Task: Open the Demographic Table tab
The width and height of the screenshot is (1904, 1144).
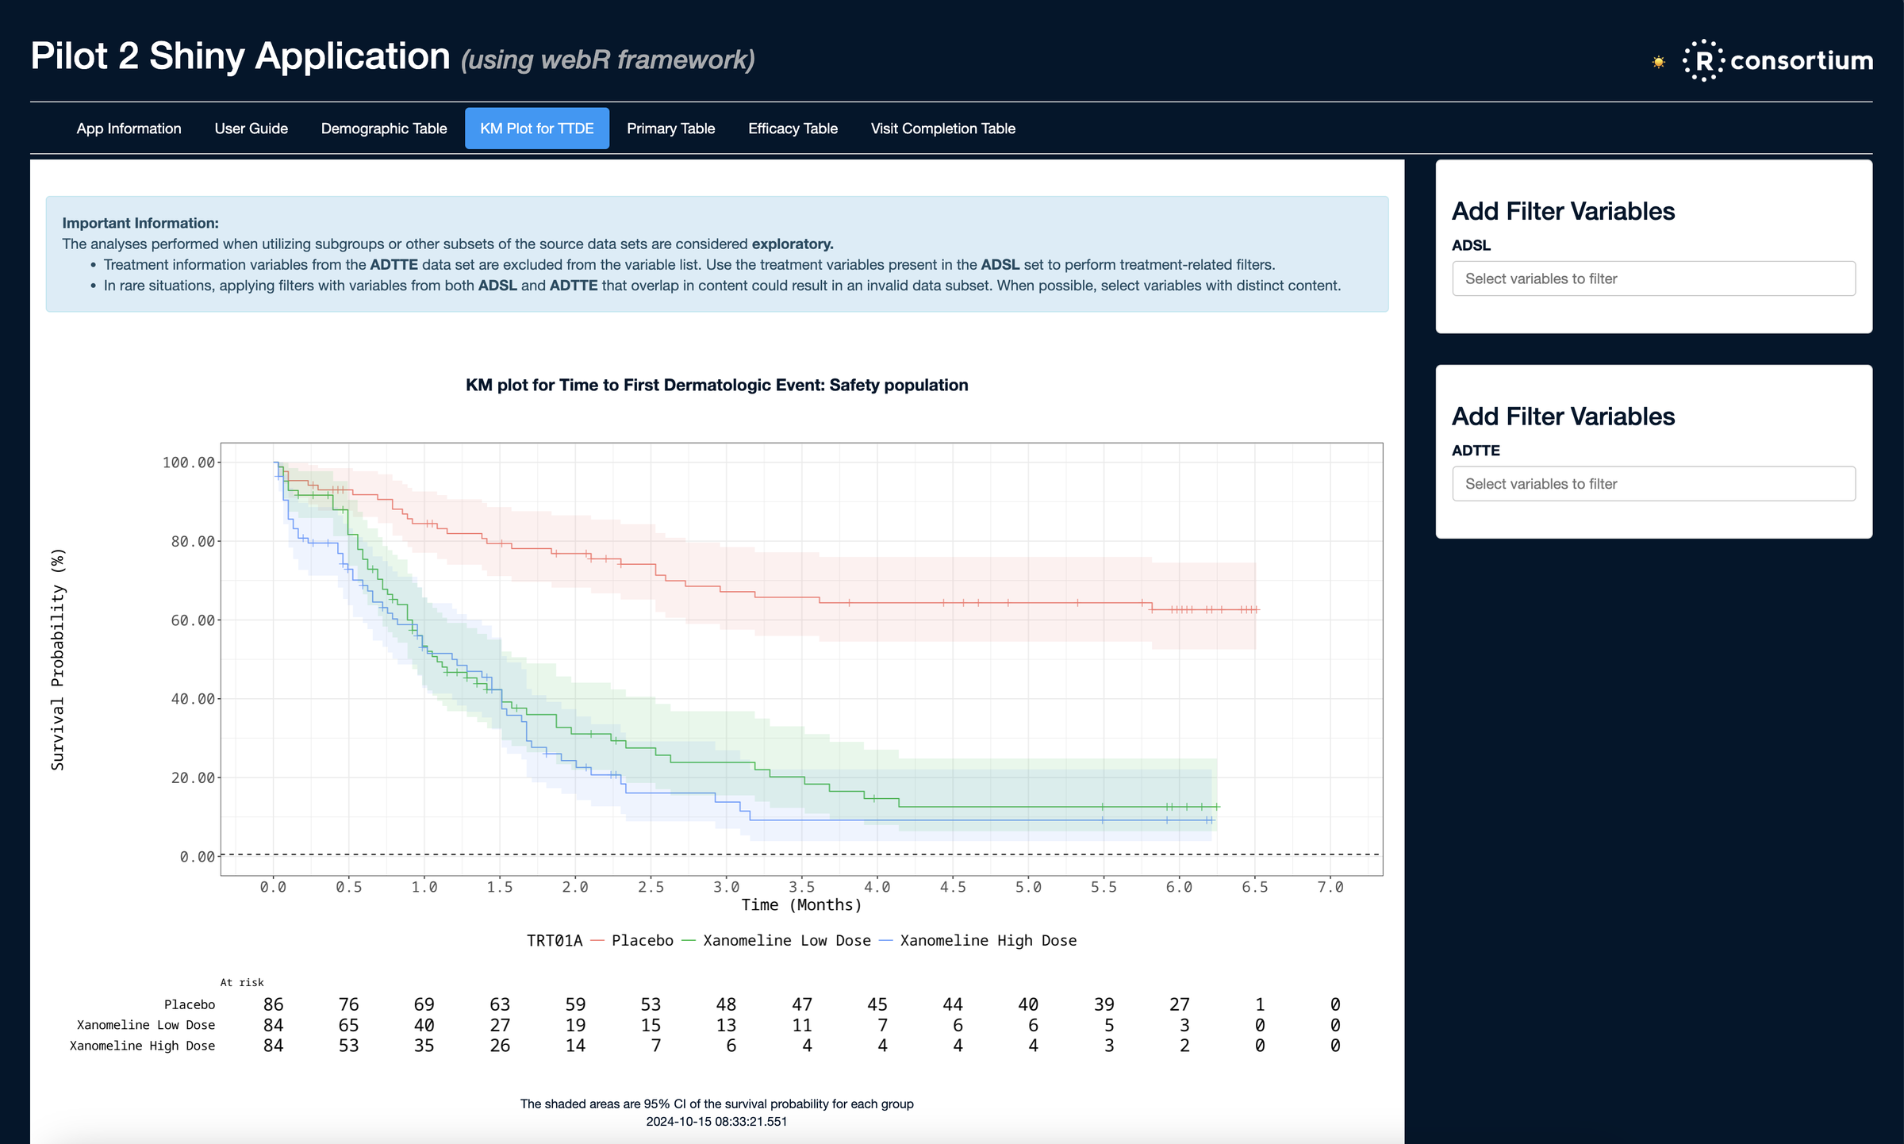Action: [384, 129]
